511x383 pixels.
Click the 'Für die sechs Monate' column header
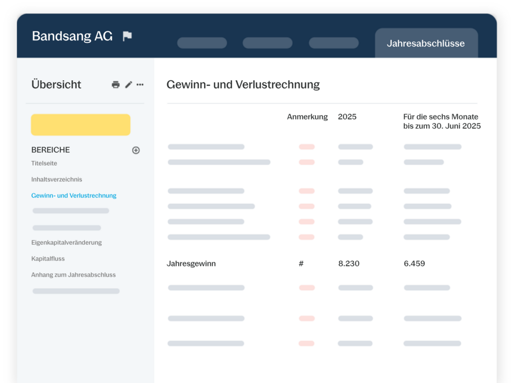[x=442, y=121]
